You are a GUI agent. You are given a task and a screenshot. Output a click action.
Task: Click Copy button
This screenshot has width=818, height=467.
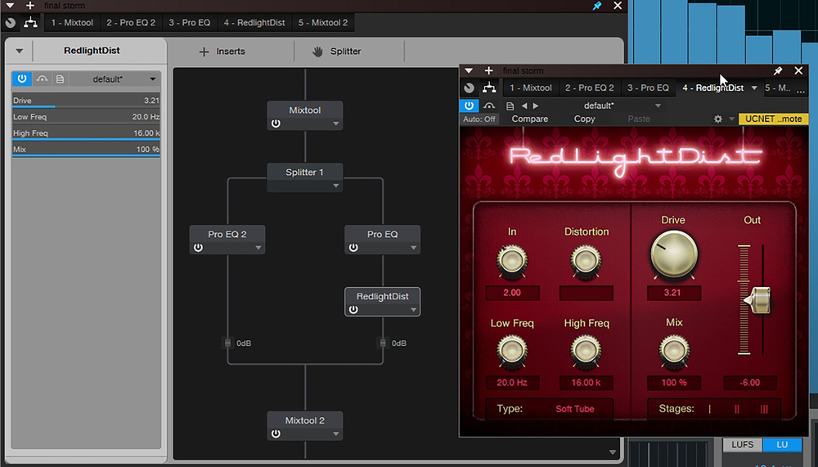[584, 119]
